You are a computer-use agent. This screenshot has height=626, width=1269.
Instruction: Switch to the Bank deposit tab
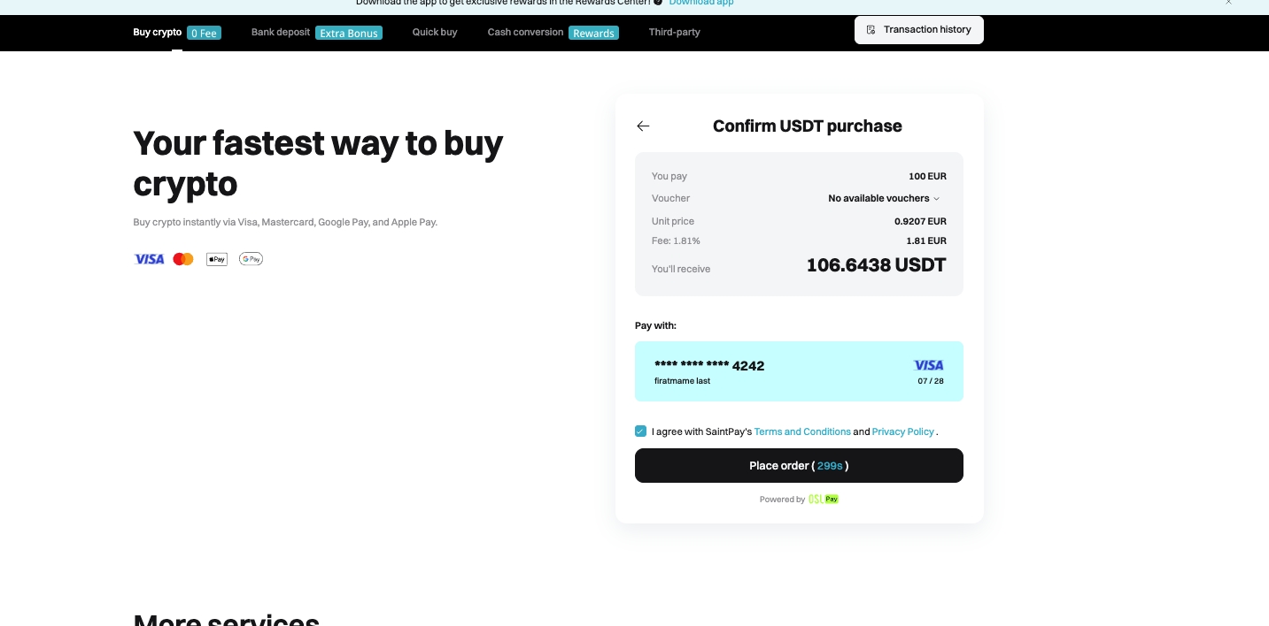pyautogui.click(x=281, y=33)
